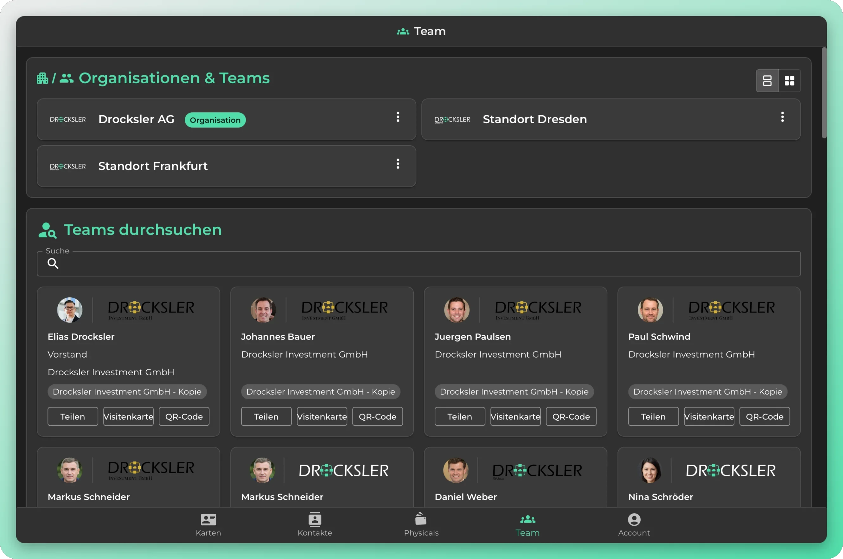Click the name Daniel Weber
Image resolution: width=843 pixels, height=559 pixels.
(465, 497)
